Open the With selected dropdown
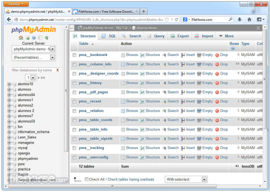Image resolution: width=270 pixels, height=192 pixels. 186,179
